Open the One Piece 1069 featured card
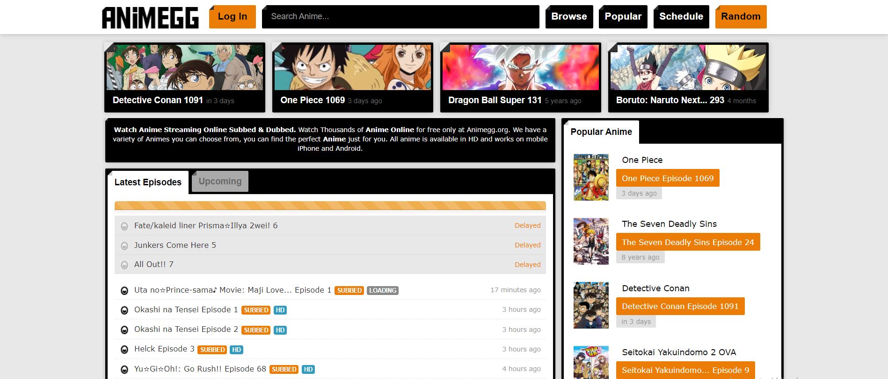 [x=353, y=77]
